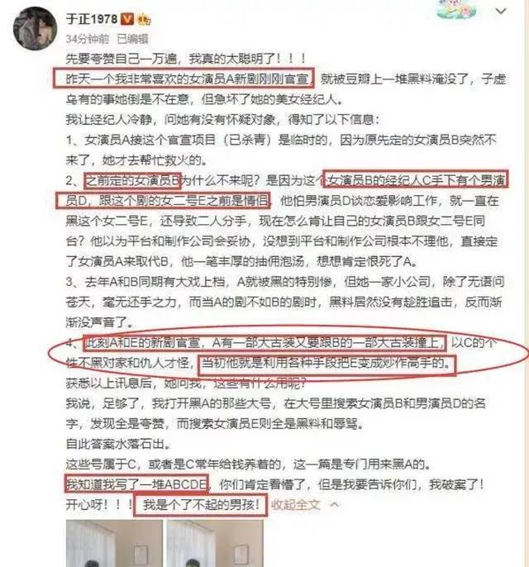529x567 pixels.
Task: Click the circled point 4 paragraph text
Action: pyautogui.click(x=289, y=353)
